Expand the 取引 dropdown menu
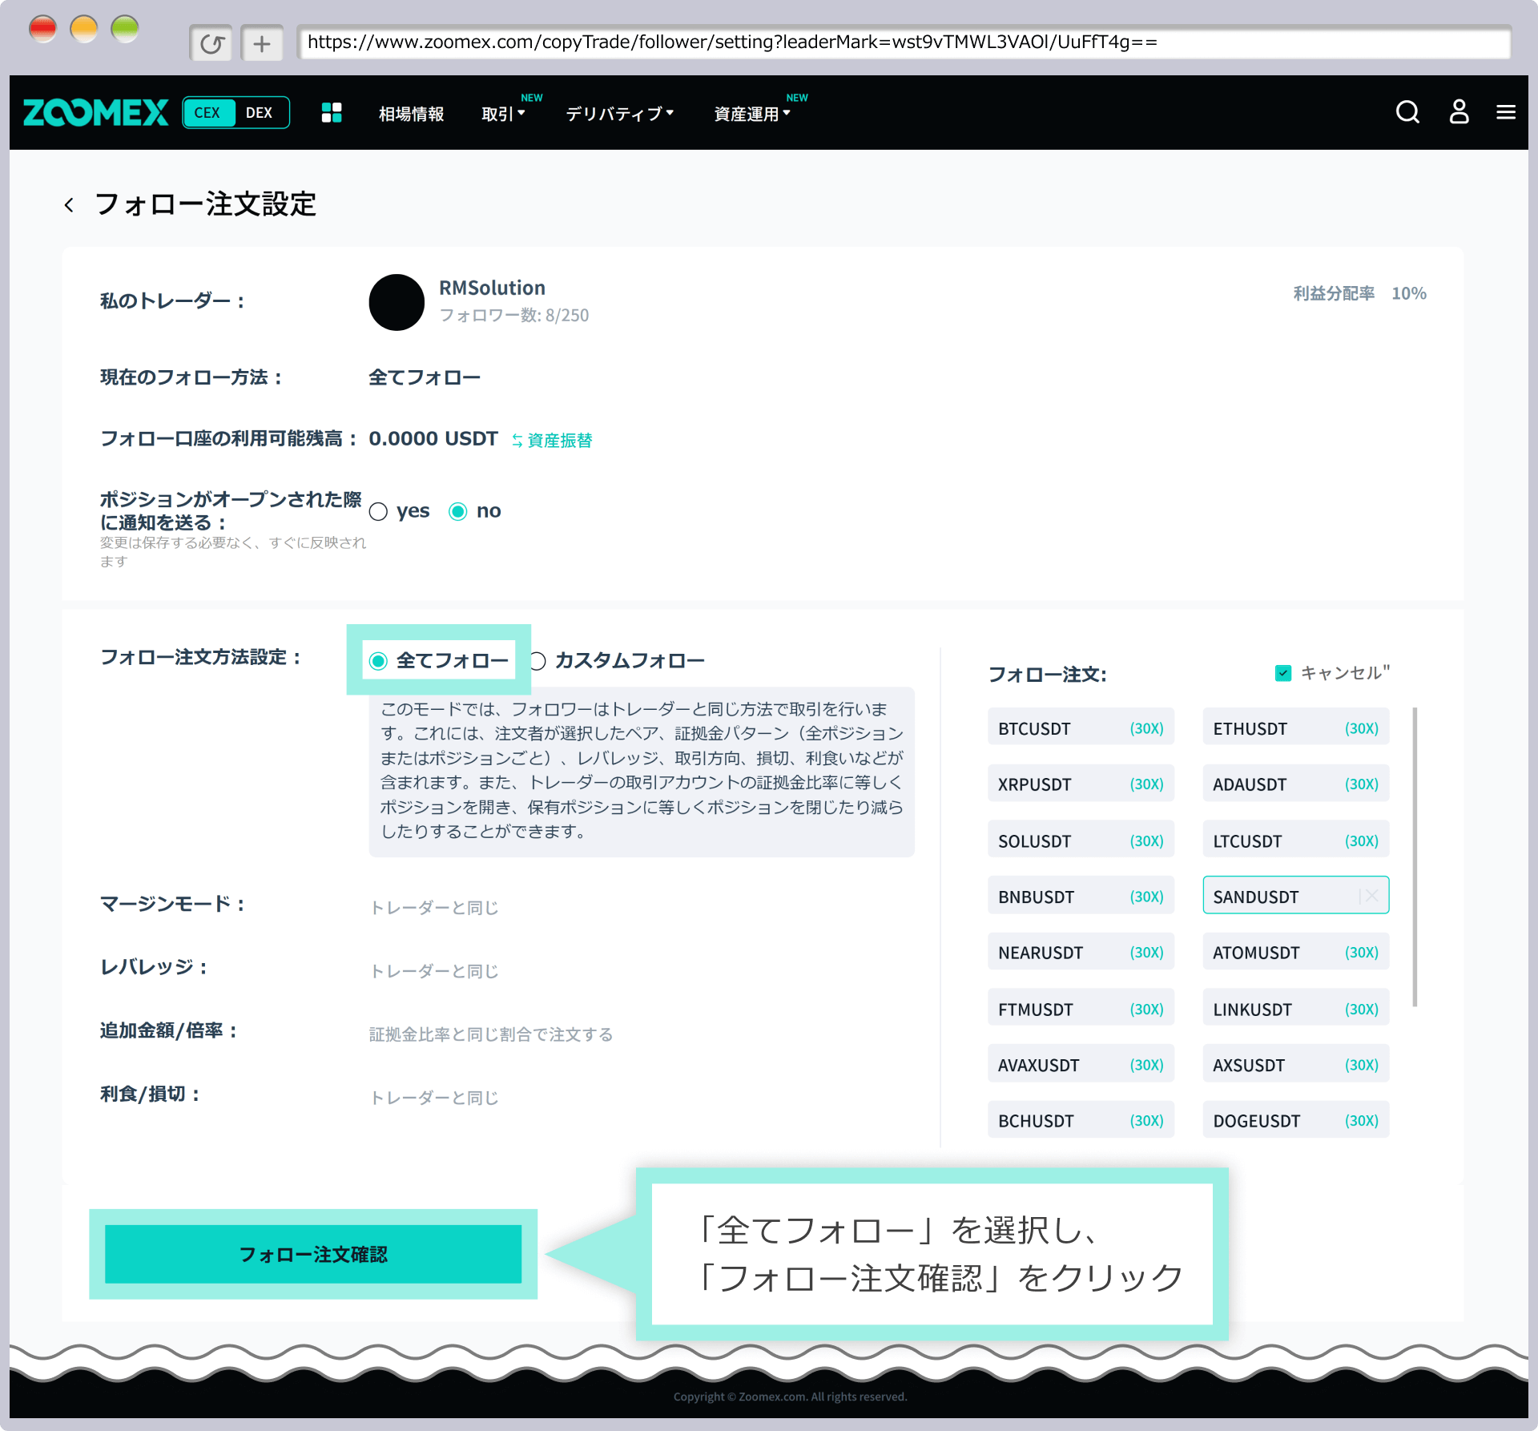The width and height of the screenshot is (1538, 1431). 503,114
